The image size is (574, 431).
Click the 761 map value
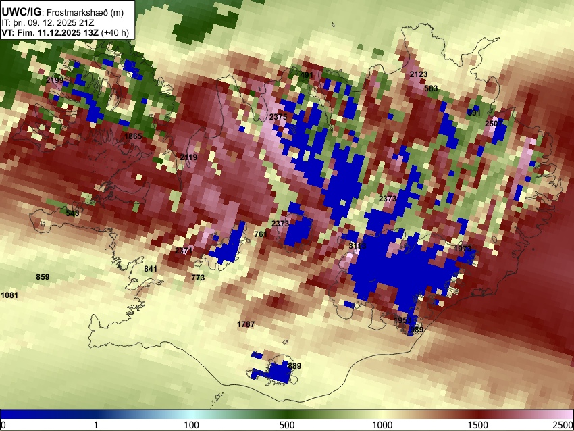click(261, 234)
